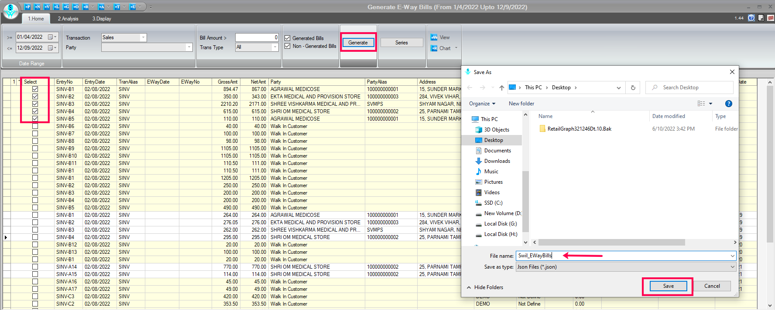Click the 'G' quick access toolbar icon

tap(66, 7)
